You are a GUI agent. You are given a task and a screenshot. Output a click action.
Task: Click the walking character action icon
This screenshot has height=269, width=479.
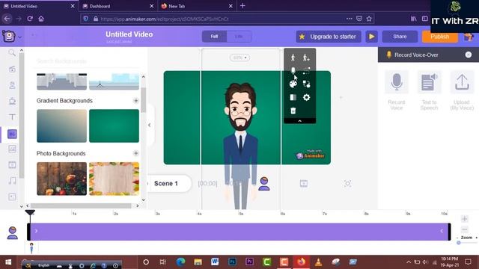(293, 58)
